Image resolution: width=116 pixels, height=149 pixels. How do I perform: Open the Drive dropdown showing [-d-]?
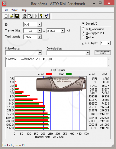click(39, 24)
